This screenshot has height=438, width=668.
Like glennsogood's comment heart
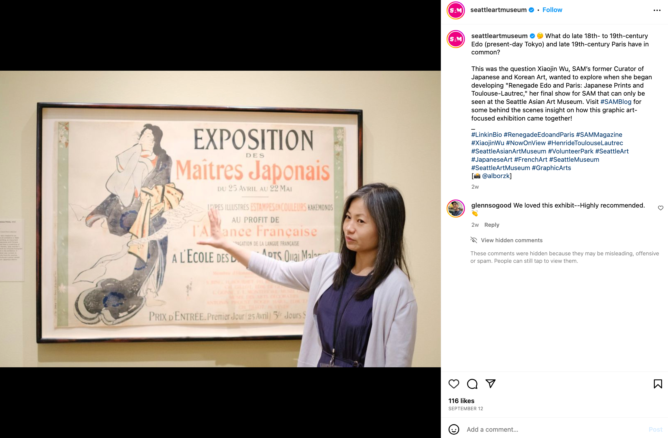pos(661,208)
